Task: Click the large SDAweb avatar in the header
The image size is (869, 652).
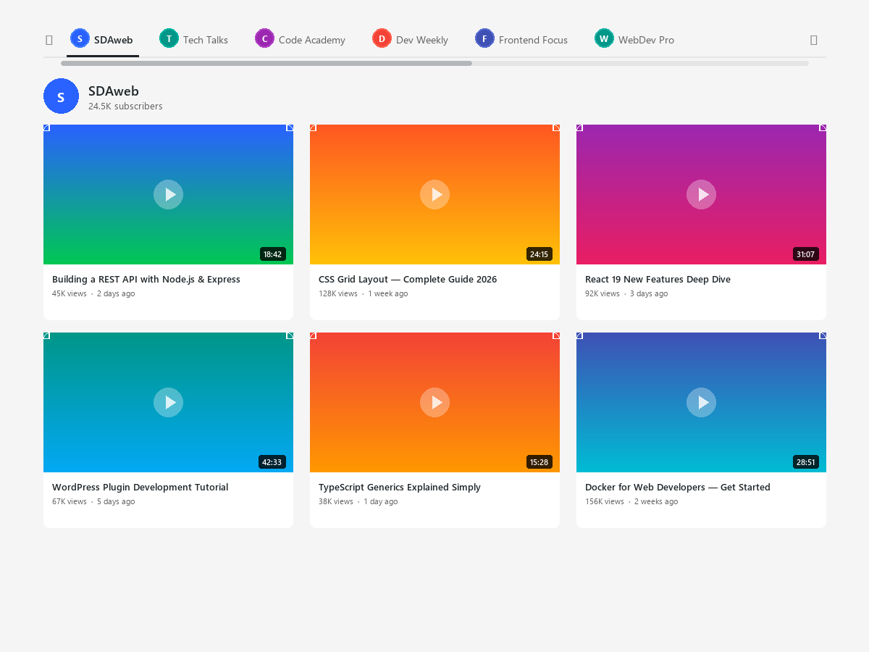Action: (x=61, y=96)
